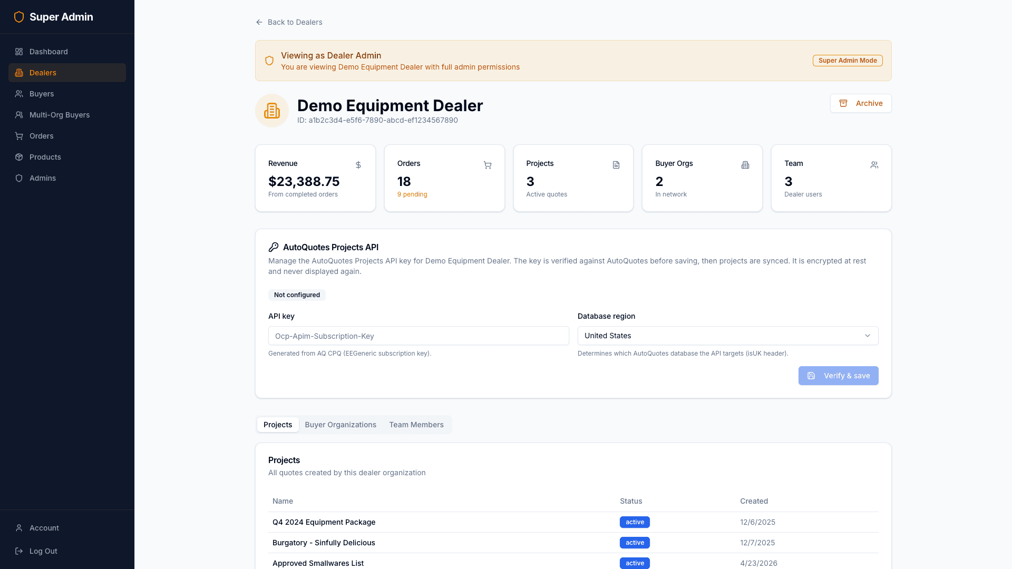Switch to the Buyer Organizations tab
1012x569 pixels.
point(340,425)
